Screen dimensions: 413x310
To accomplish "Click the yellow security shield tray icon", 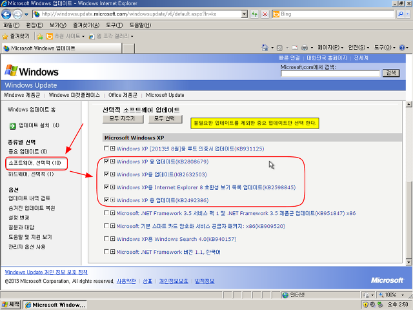I will coord(365,305).
